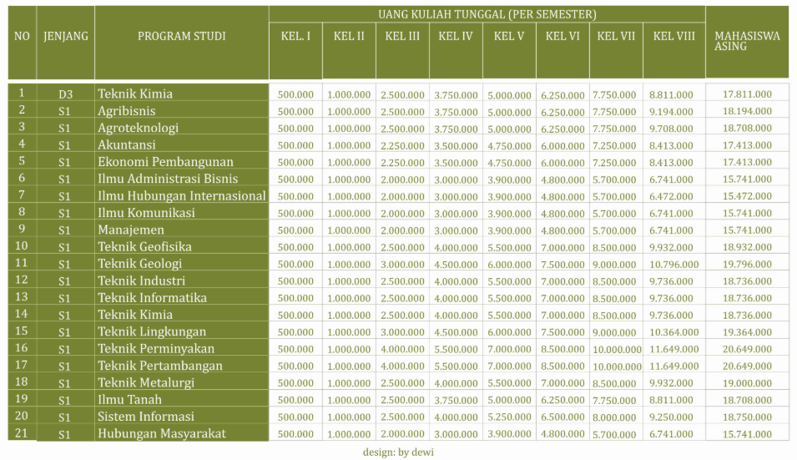797x460 pixels.
Task: Click the Agroteknologi program name
Action: (139, 128)
